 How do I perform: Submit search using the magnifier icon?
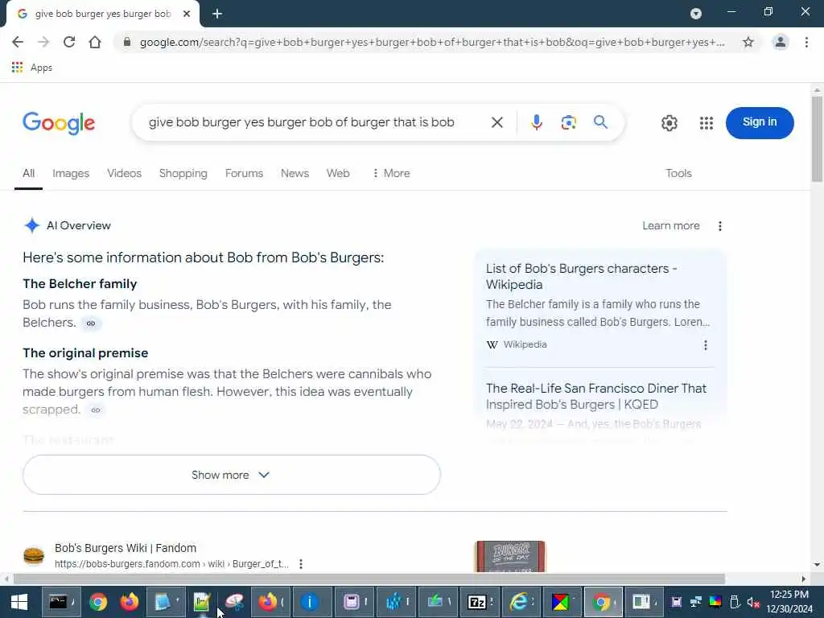[x=600, y=122]
